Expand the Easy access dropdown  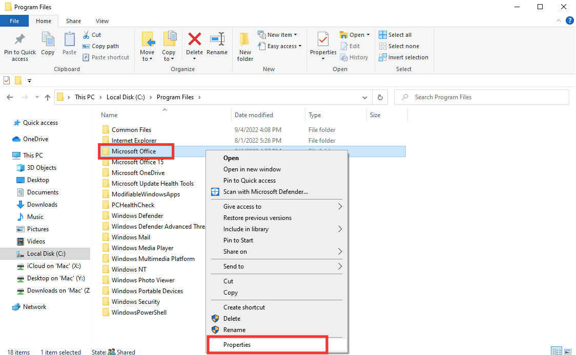281,46
